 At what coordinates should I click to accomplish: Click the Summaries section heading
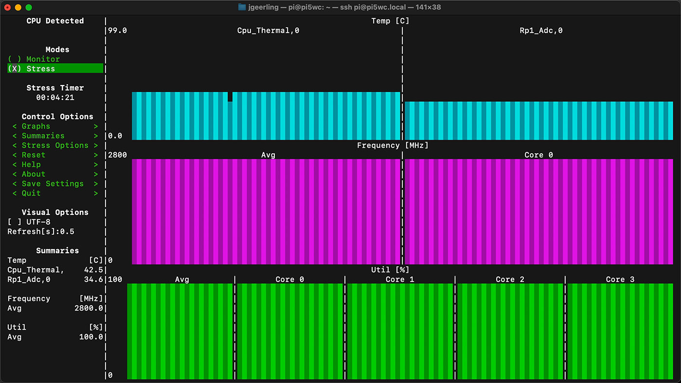(x=57, y=251)
